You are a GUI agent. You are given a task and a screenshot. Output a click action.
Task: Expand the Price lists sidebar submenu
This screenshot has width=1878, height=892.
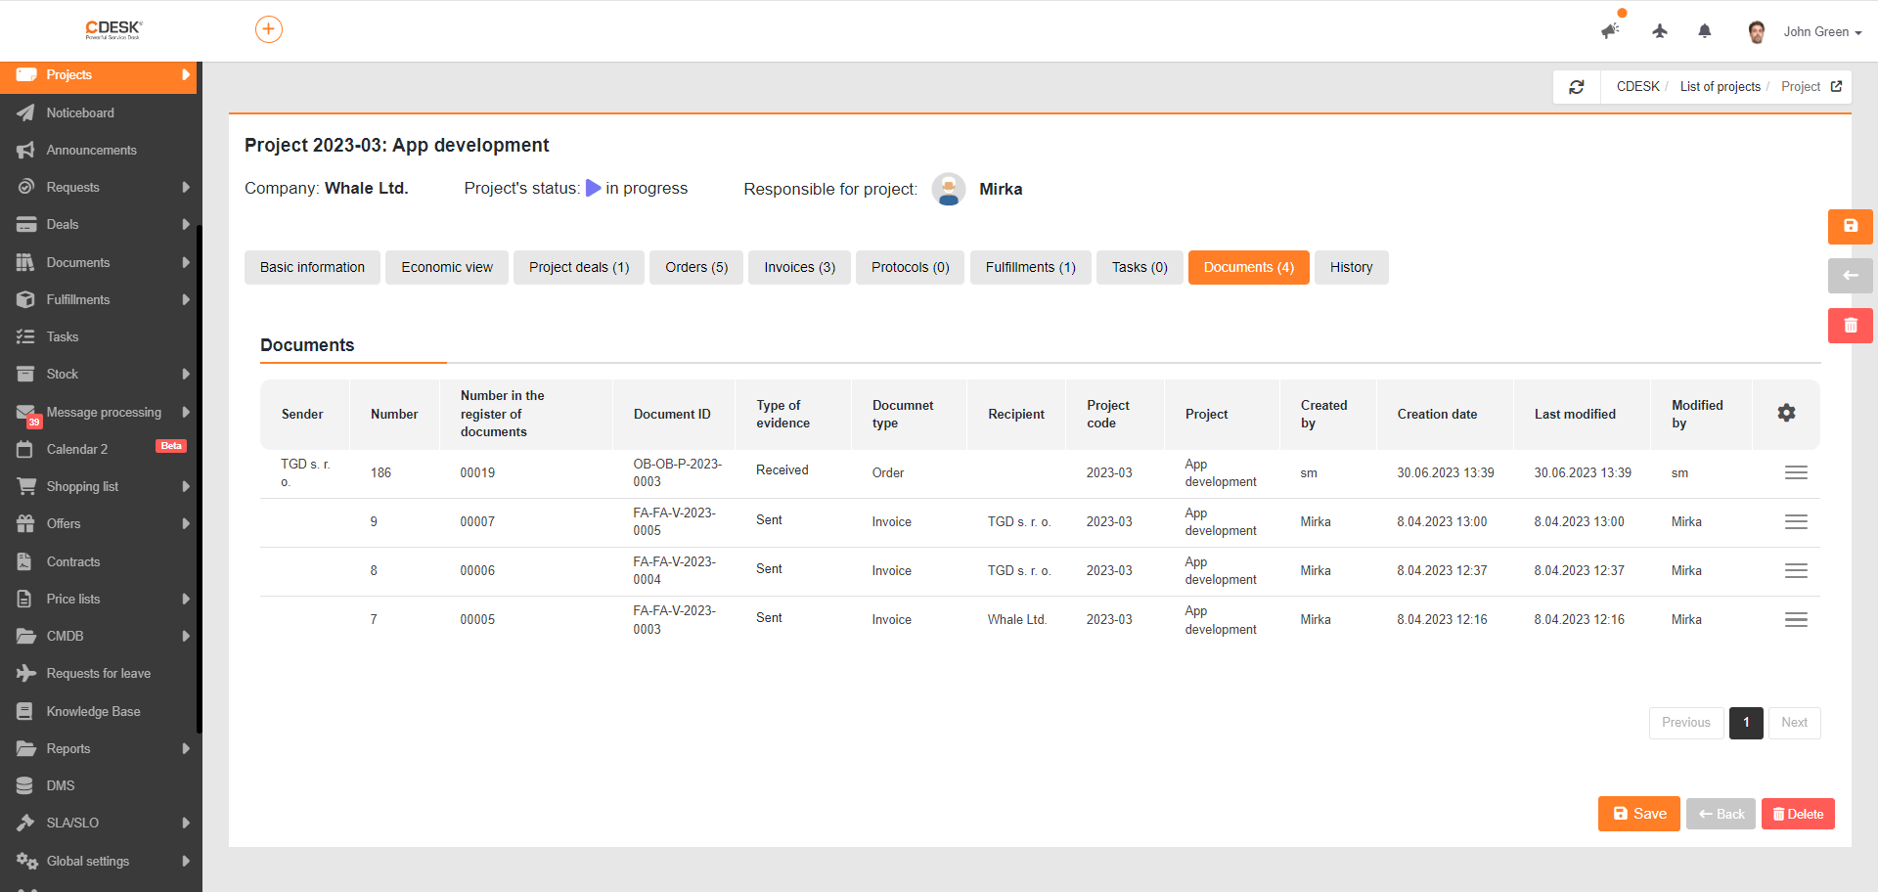point(185,599)
